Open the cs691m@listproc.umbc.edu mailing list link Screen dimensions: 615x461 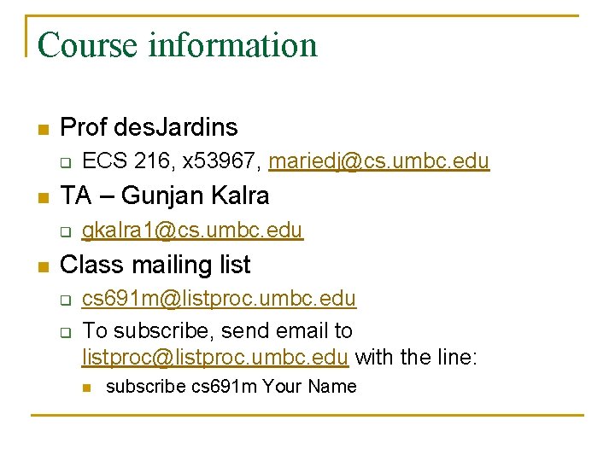pyautogui.click(x=219, y=299)
